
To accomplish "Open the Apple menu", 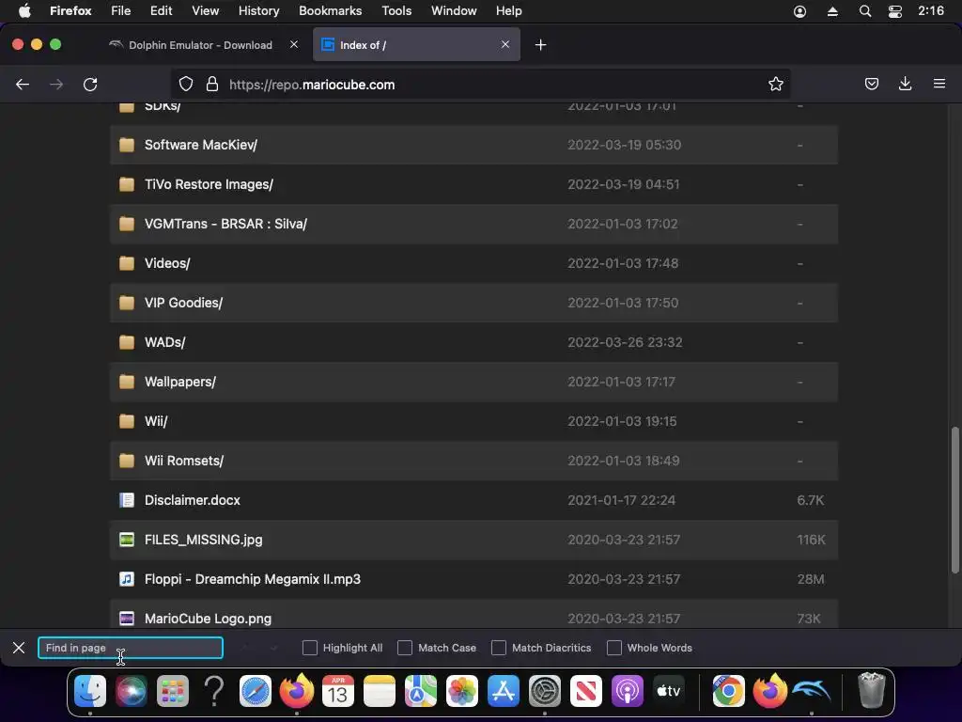I will pyautogui.click(x=23, y=11).
